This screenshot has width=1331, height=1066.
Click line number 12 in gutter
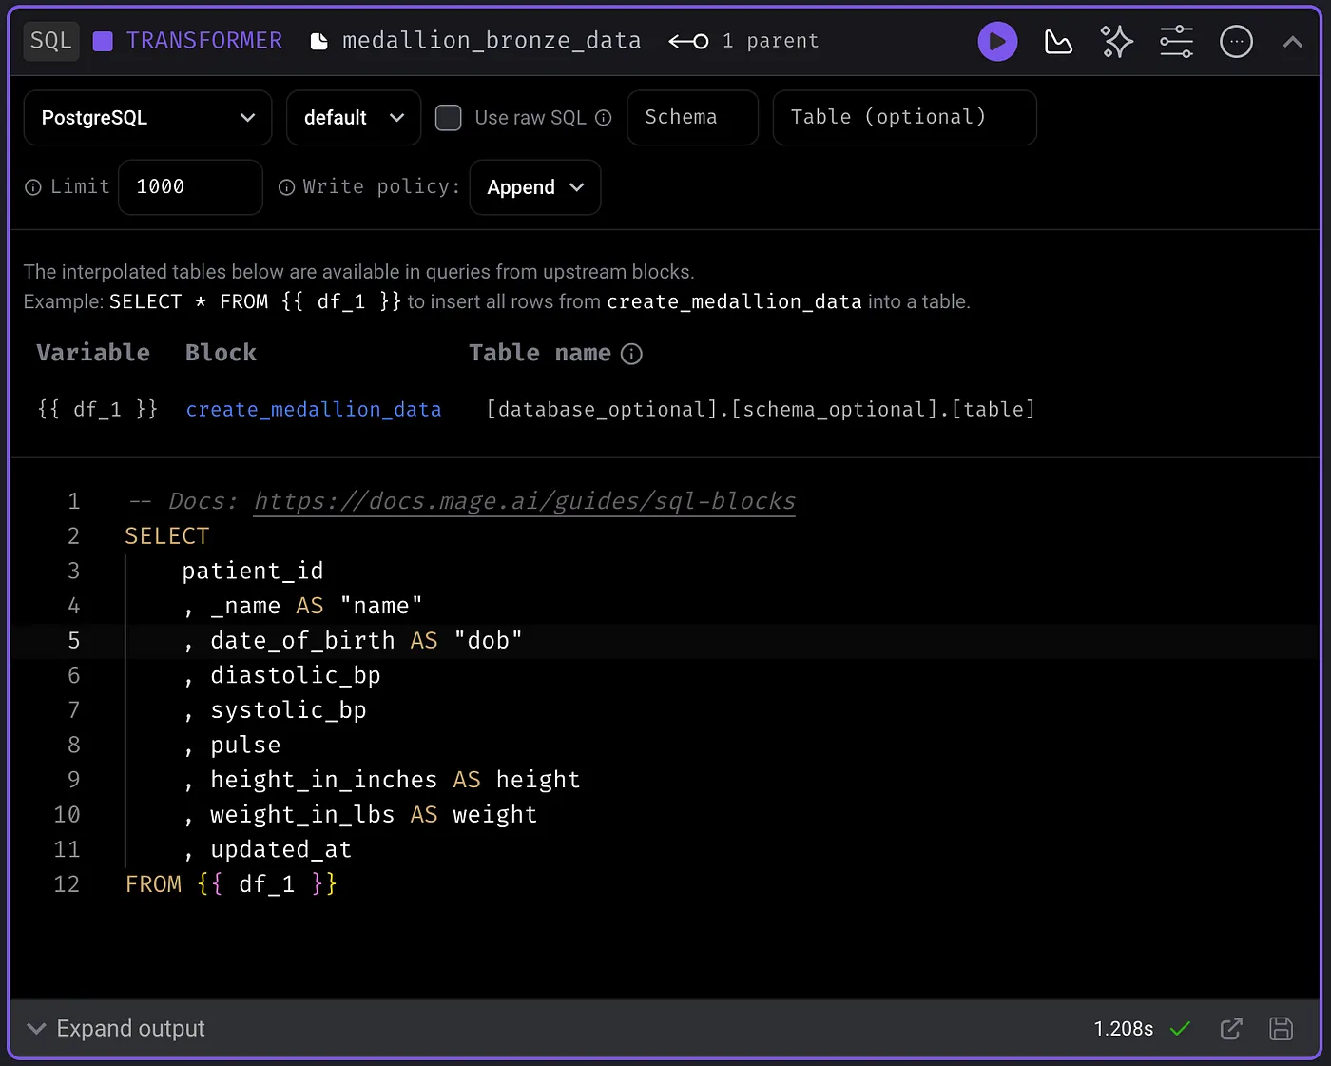pyautogui.click(x=67, y=884)
